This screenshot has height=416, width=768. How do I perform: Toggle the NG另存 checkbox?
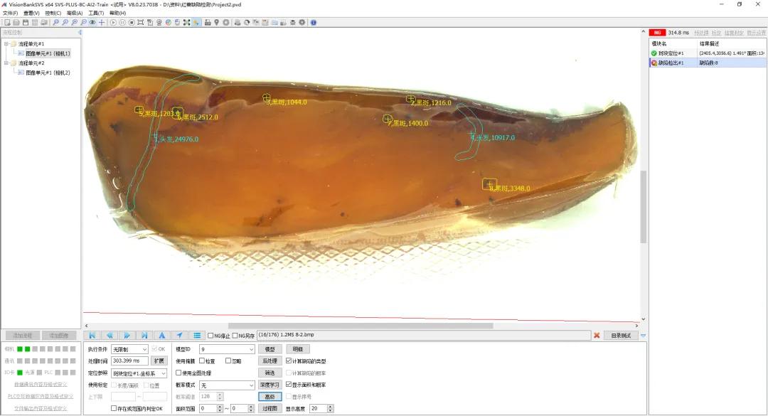tap(235, 336)
